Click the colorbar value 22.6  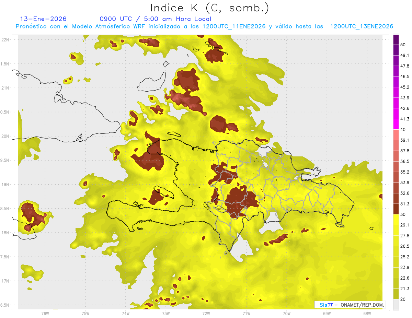coord(405,278)
